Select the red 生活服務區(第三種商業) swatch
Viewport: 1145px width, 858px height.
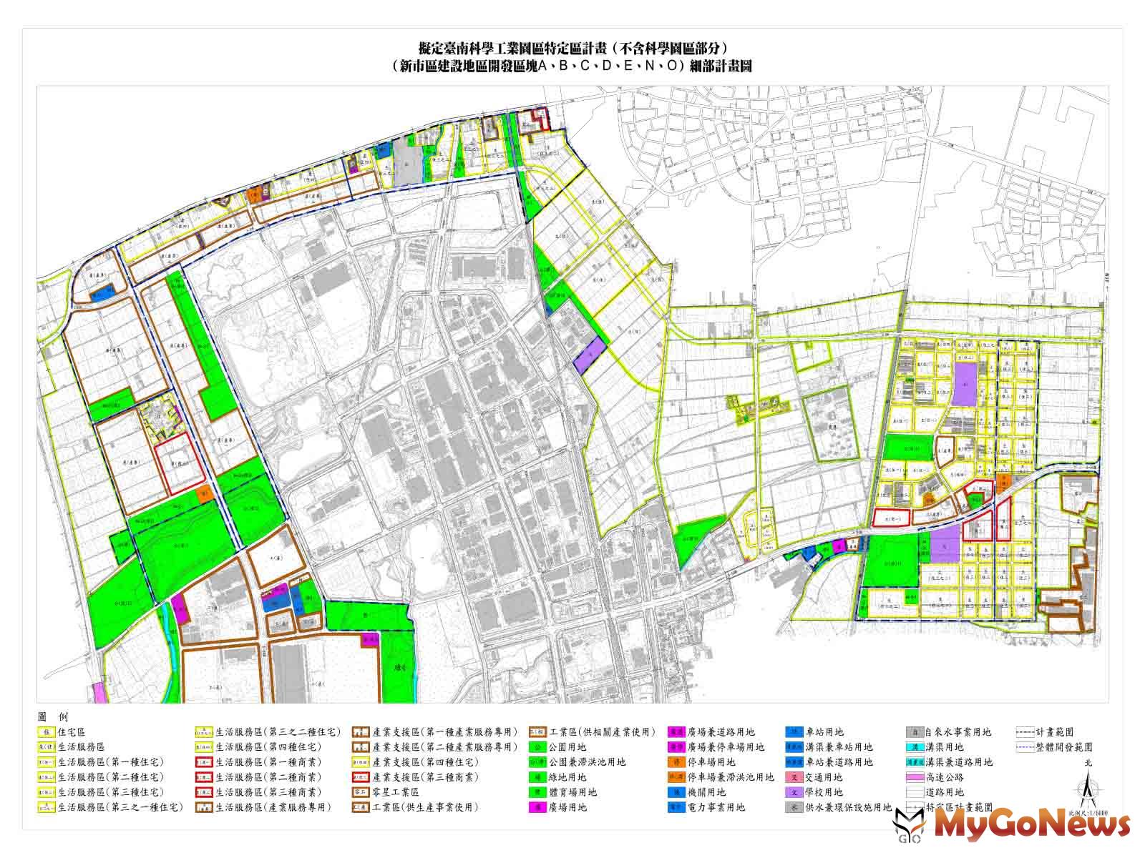203,792
